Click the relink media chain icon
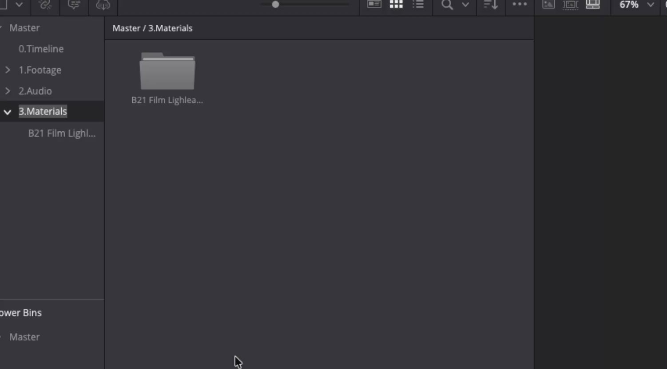667x369 pixels. [45, 5]
